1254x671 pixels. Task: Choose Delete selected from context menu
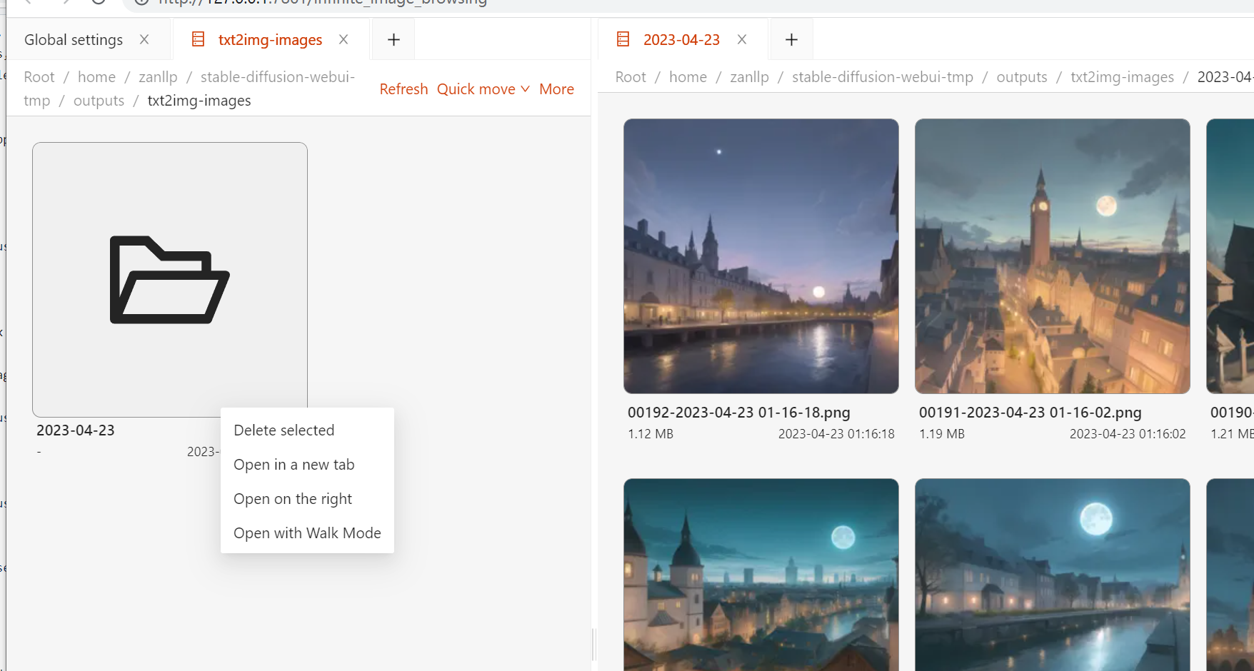tap(307, 430)
